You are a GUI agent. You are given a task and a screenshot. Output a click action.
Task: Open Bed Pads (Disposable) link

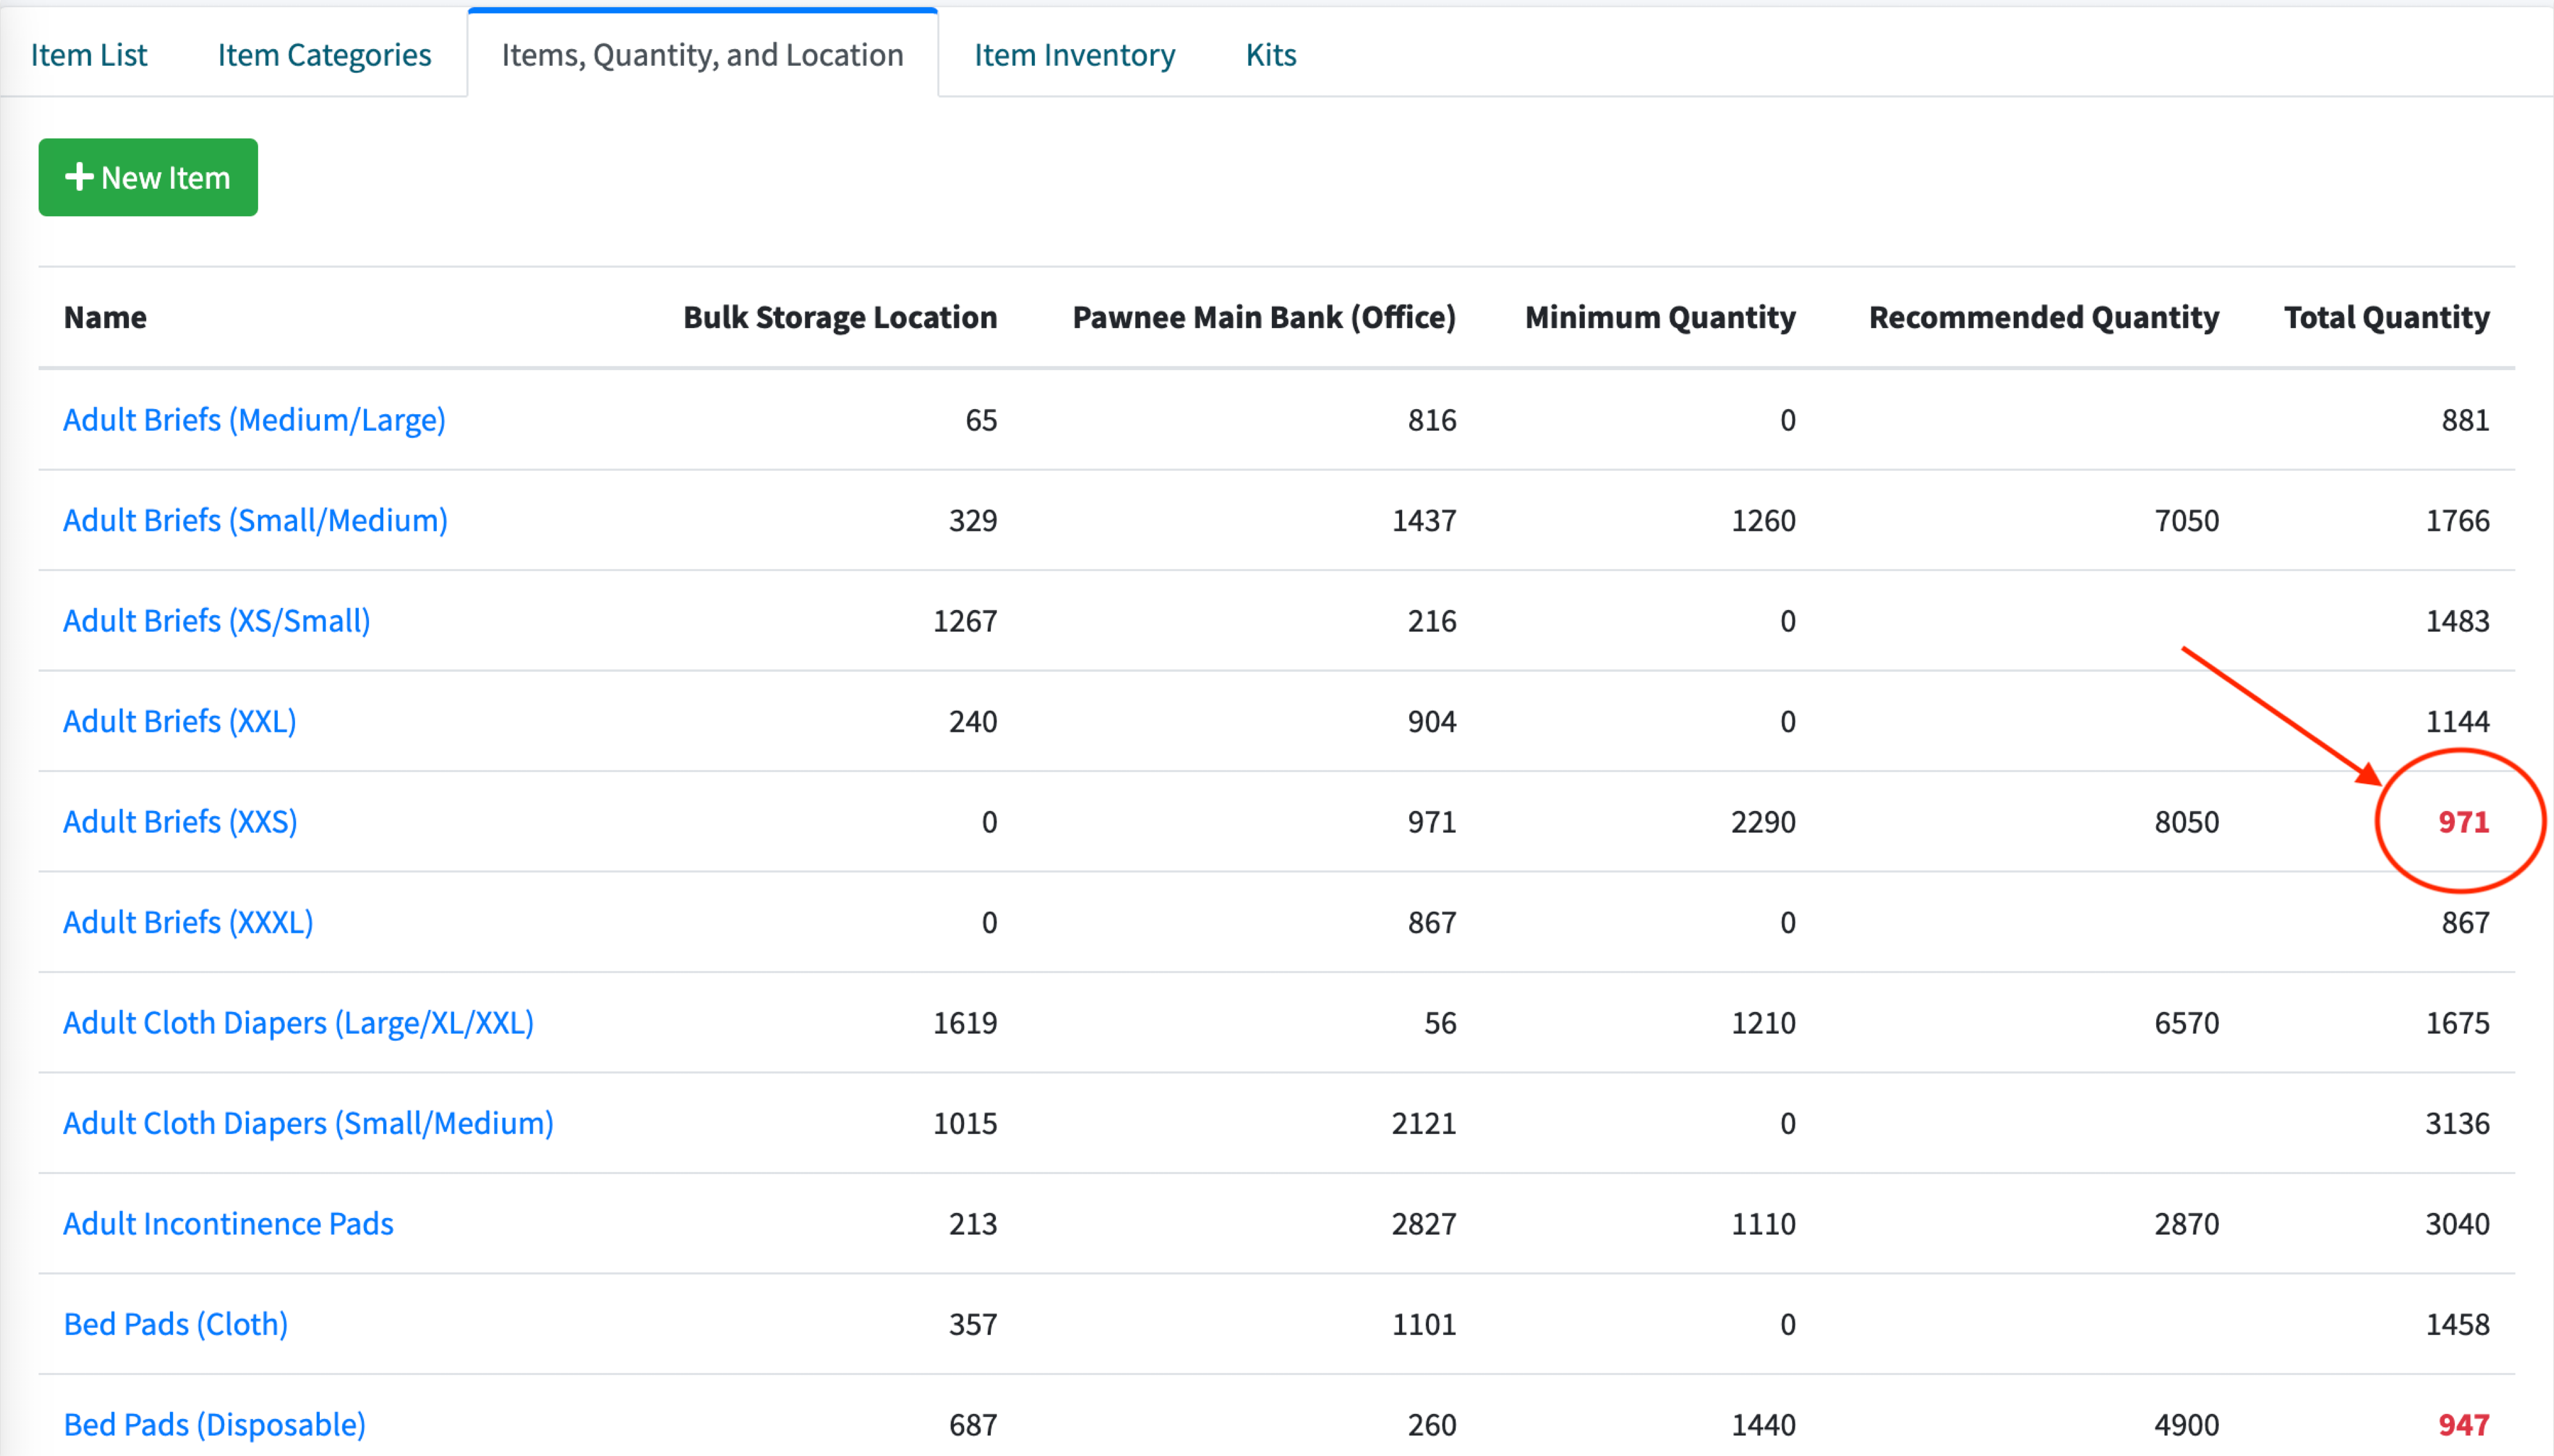coord(214,1425)
